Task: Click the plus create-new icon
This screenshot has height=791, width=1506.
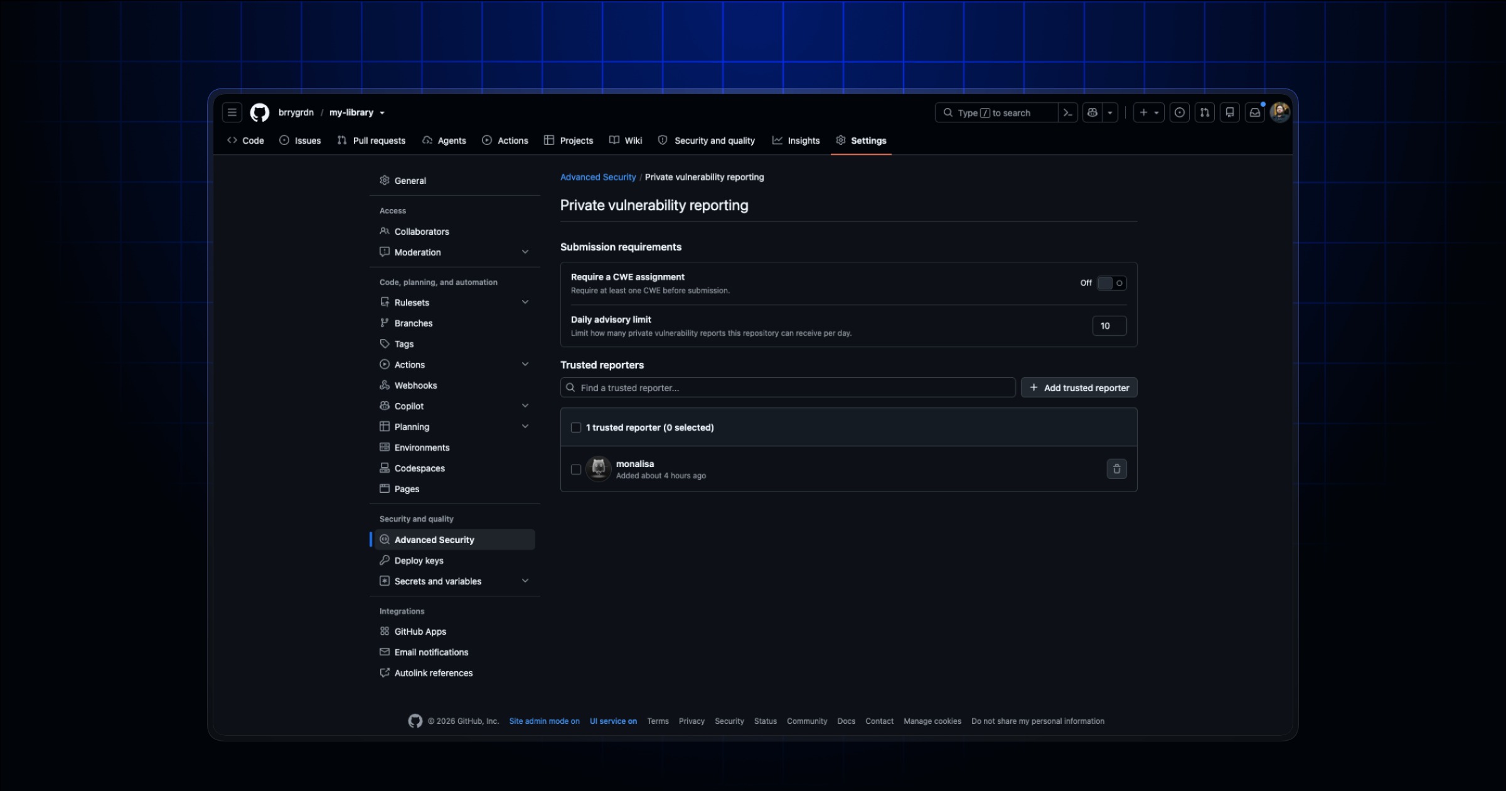Action: 1149,112
